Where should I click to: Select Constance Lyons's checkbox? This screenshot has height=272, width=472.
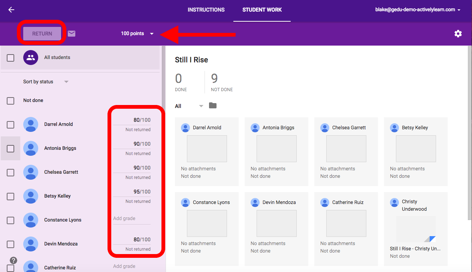(x=10, y=220)
